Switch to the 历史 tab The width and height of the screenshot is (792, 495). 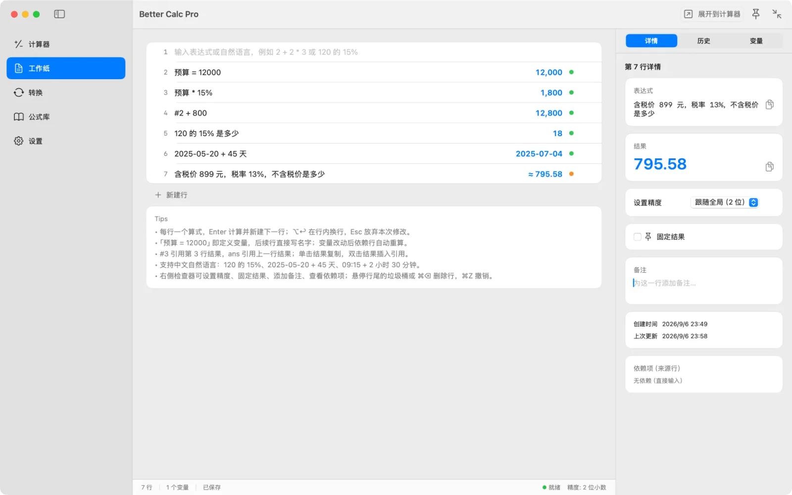(x=703, y=41)
